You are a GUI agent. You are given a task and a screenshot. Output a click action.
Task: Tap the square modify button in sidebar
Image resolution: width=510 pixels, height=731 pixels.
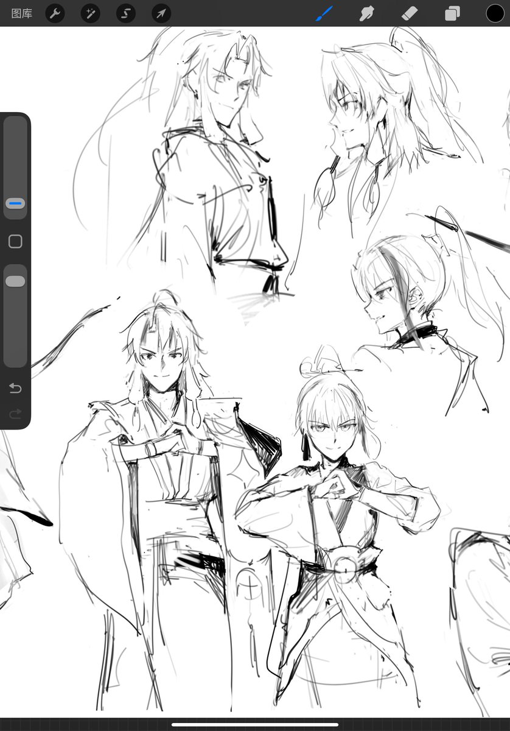[15, 242]
